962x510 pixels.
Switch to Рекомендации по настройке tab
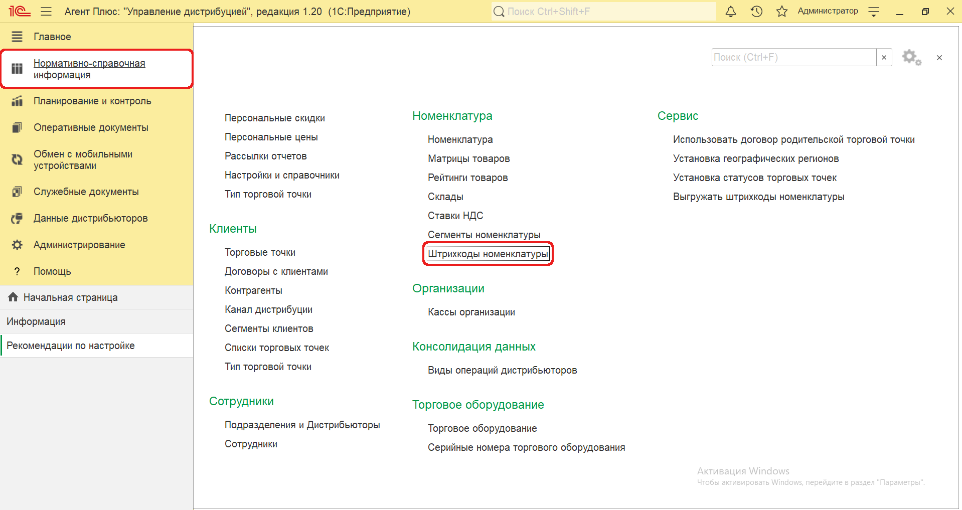point(71,346)
